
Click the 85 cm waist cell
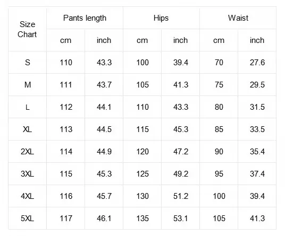click(x=219, y=129)
